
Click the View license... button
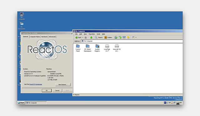click(63, 85)
